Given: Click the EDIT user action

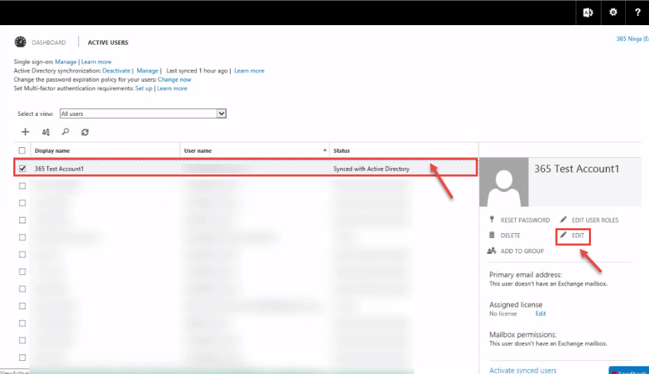Looking at the screenshot, I should coord(578,235).
